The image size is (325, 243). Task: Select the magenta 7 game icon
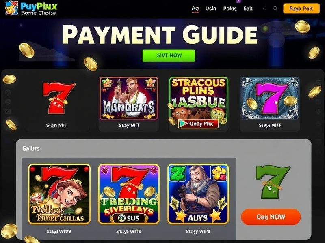pyautogui.click(x=270, y=98)
